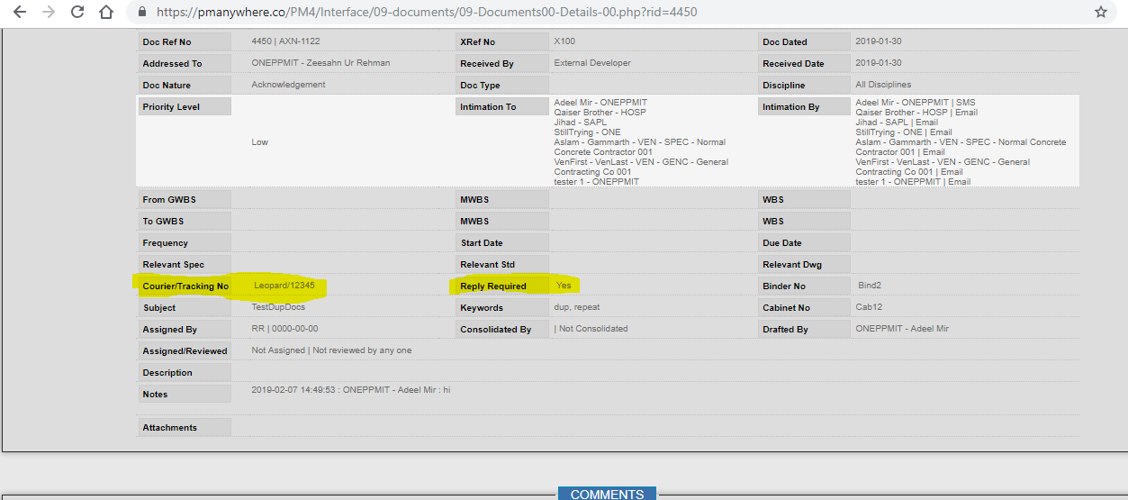Select the Notes entry dated 2019-02-07
The height and width of the screenshot is (500, 1128).
[350, 390]
